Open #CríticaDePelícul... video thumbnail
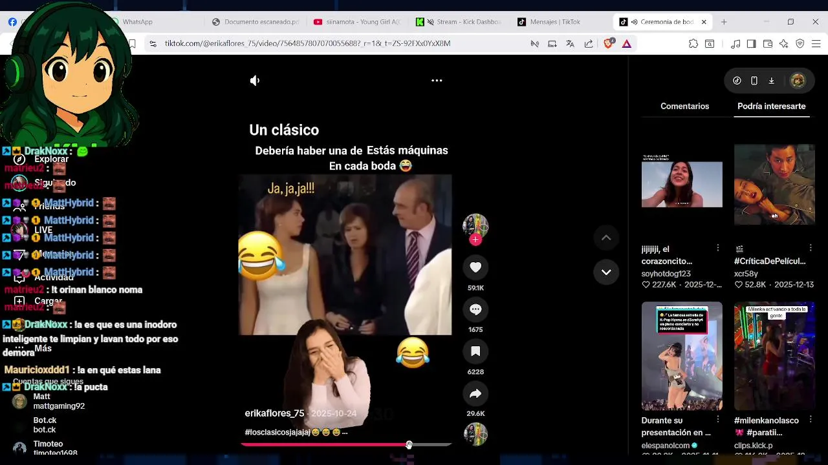The image size is (828, 465). 774,184
